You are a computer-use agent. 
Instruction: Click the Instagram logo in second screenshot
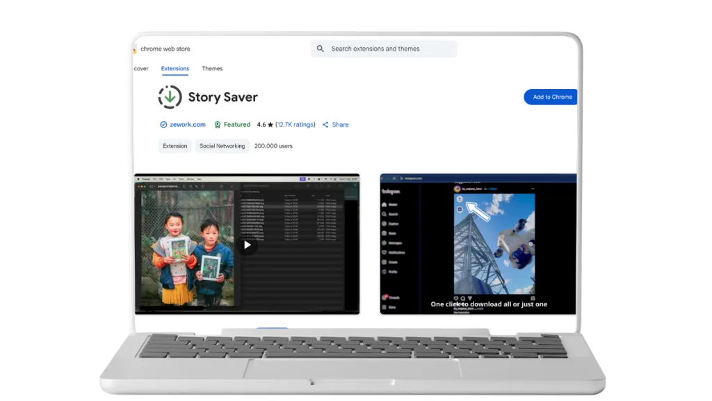coord(391,191)
